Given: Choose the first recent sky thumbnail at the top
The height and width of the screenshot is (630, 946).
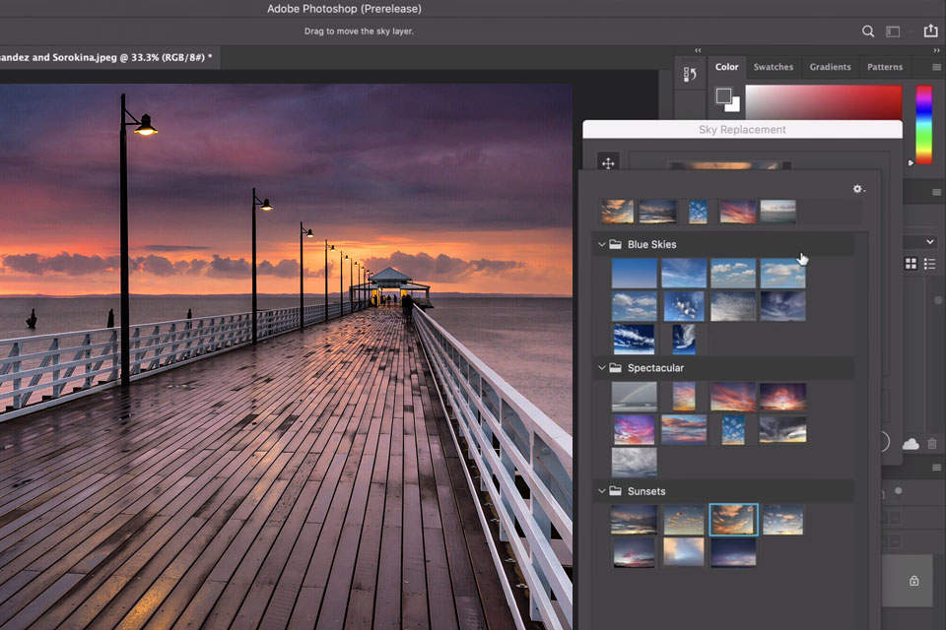Looking at the screenshot, I should click(617, 212).
